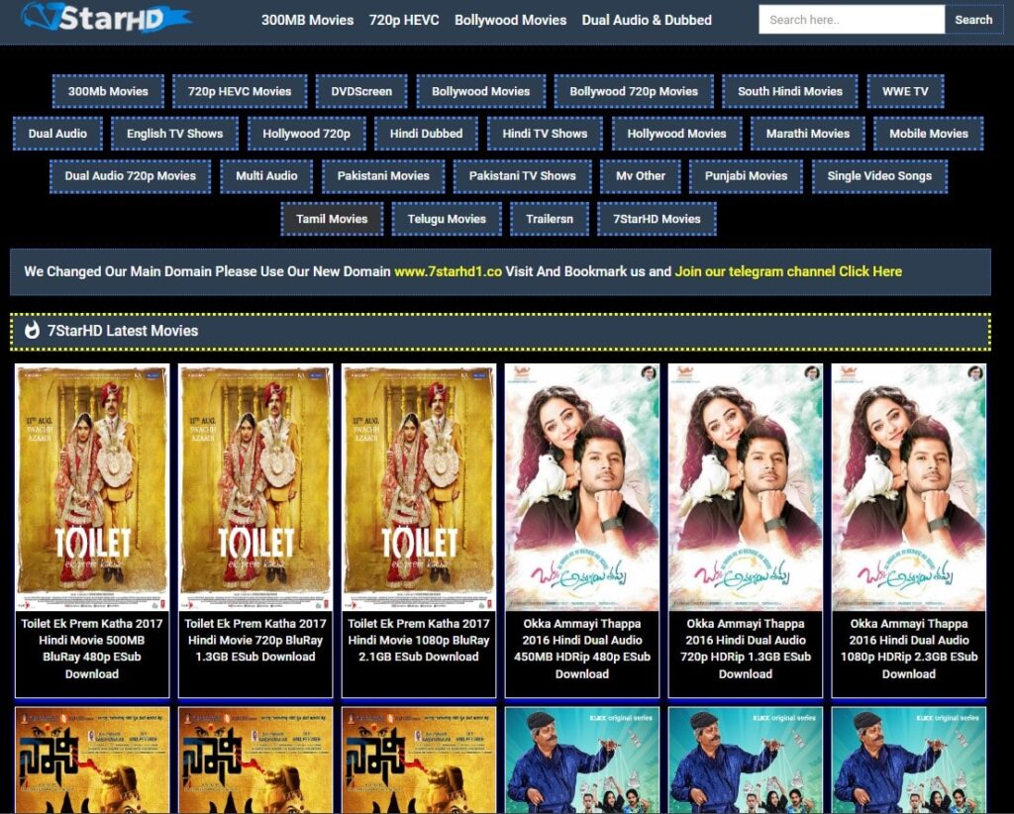1014x814 pixels.
Task: Click Okka Ammayi Thappa 720p 1.3GB title
Action: tap(746, 649)
